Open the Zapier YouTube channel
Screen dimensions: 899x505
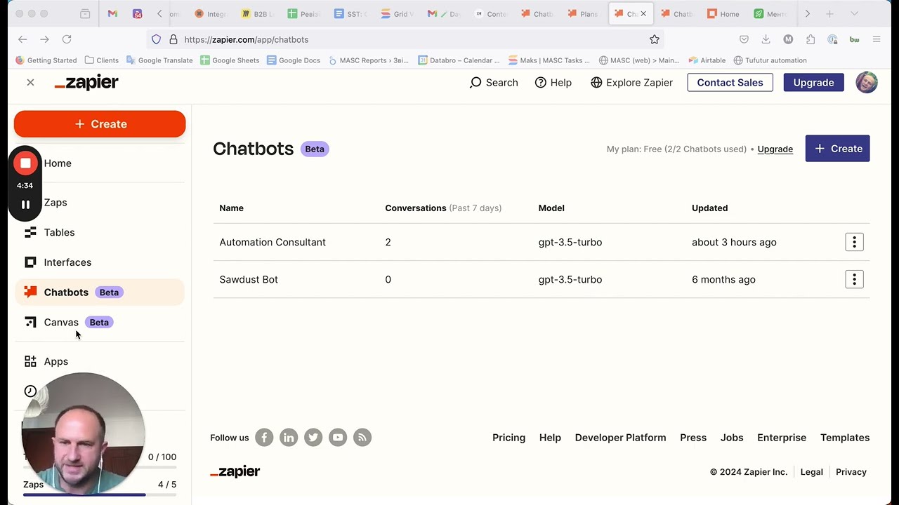338,438
